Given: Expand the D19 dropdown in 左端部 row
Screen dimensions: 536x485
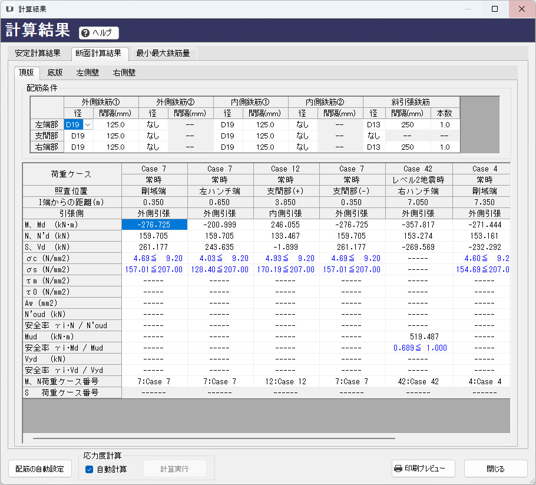Looking at the screenshot, I should click(88, 125).
